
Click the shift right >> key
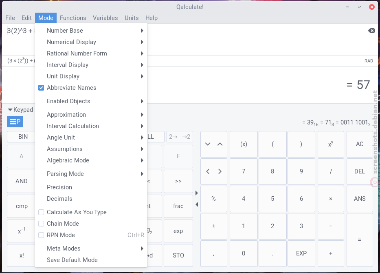178,181
